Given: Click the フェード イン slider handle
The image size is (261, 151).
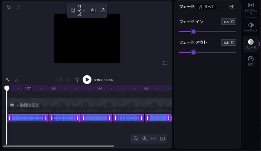Looking at the screenshot, I should click(x=193, y=32).
